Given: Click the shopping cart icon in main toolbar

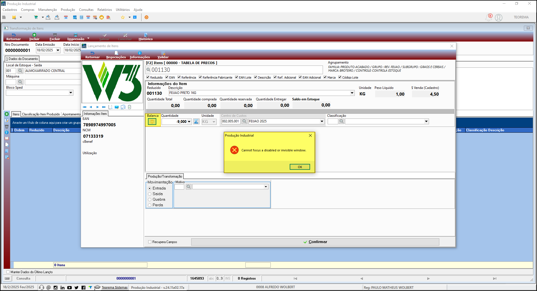Looking at the screenshot, I should [x=36, y=17].
